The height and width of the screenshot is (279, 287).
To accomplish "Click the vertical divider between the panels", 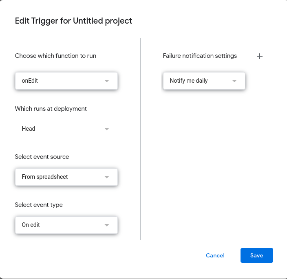I will pos(141,138).
